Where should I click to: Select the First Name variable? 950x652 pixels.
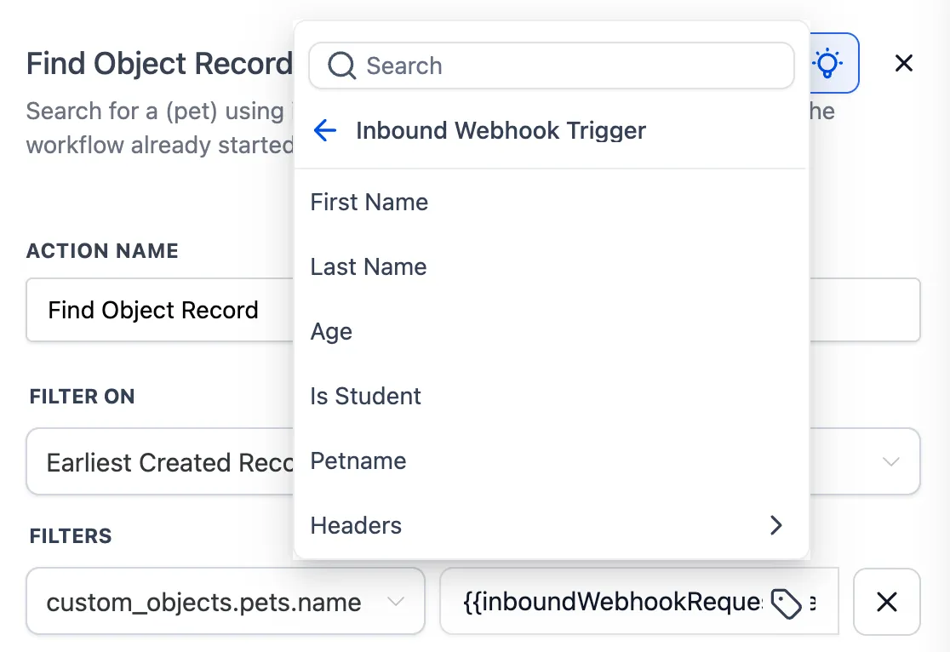click(x=552, y=202)
